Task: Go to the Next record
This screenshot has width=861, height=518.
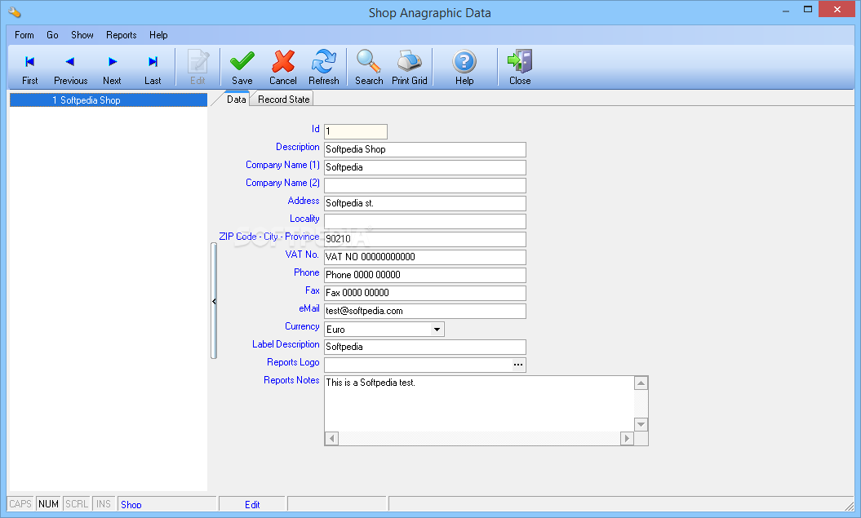Action: pos(112,68)
